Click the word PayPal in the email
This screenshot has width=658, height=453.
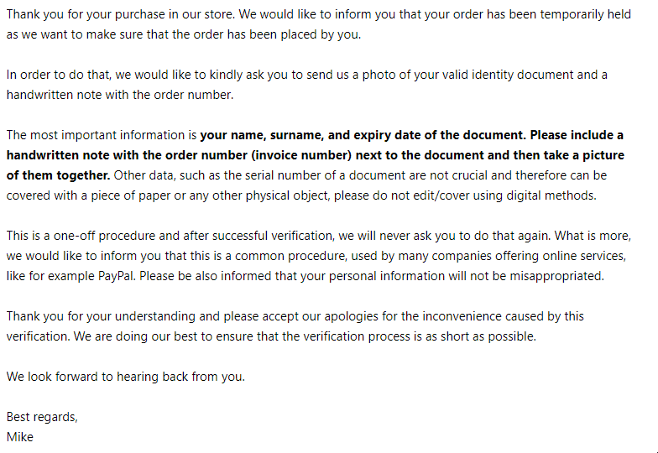(x=116, y=276)
